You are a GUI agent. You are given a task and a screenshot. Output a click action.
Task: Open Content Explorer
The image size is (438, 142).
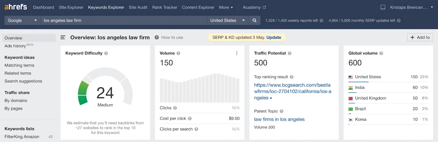click(198, 7)
